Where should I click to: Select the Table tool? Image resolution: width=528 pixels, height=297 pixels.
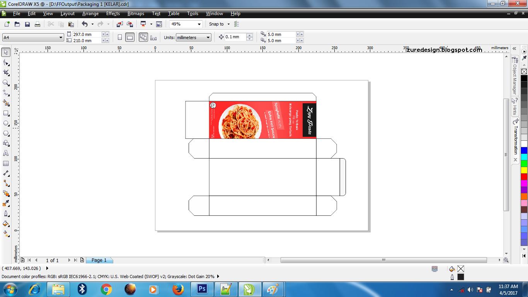click(5, 163)
